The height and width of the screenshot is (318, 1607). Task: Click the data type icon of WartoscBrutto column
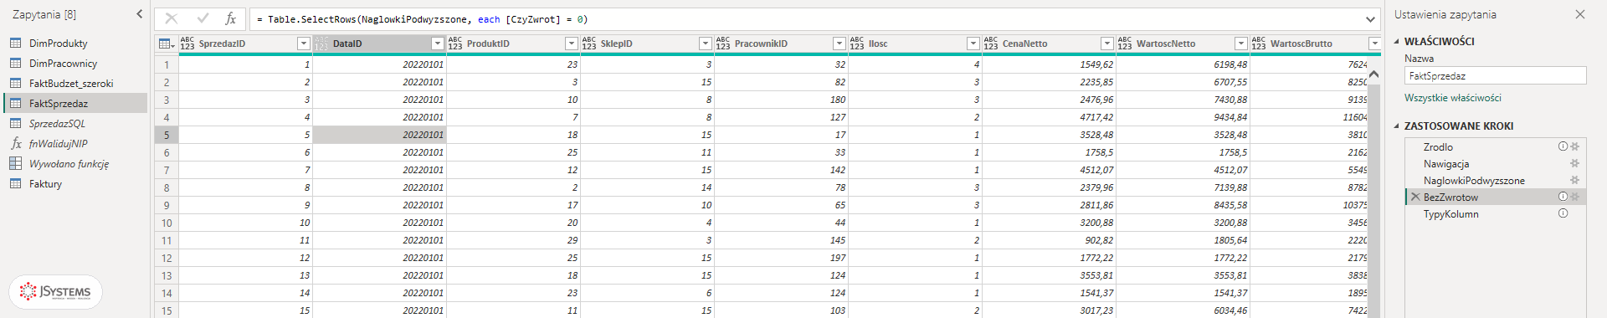1259,44
